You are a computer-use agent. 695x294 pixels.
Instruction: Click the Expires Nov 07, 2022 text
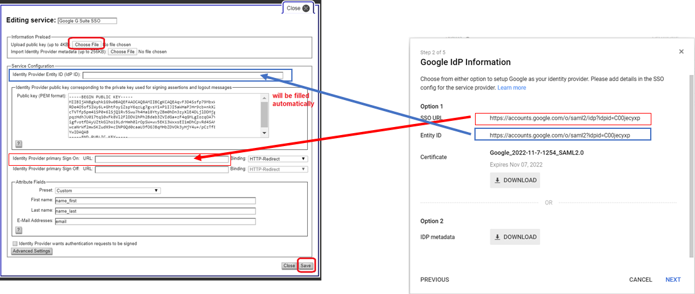[x=516, y=164]
